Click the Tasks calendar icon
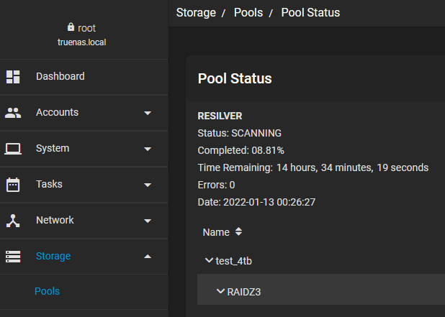Image resolution: width=445 pixels, height=317 pixels. point(13,185)
